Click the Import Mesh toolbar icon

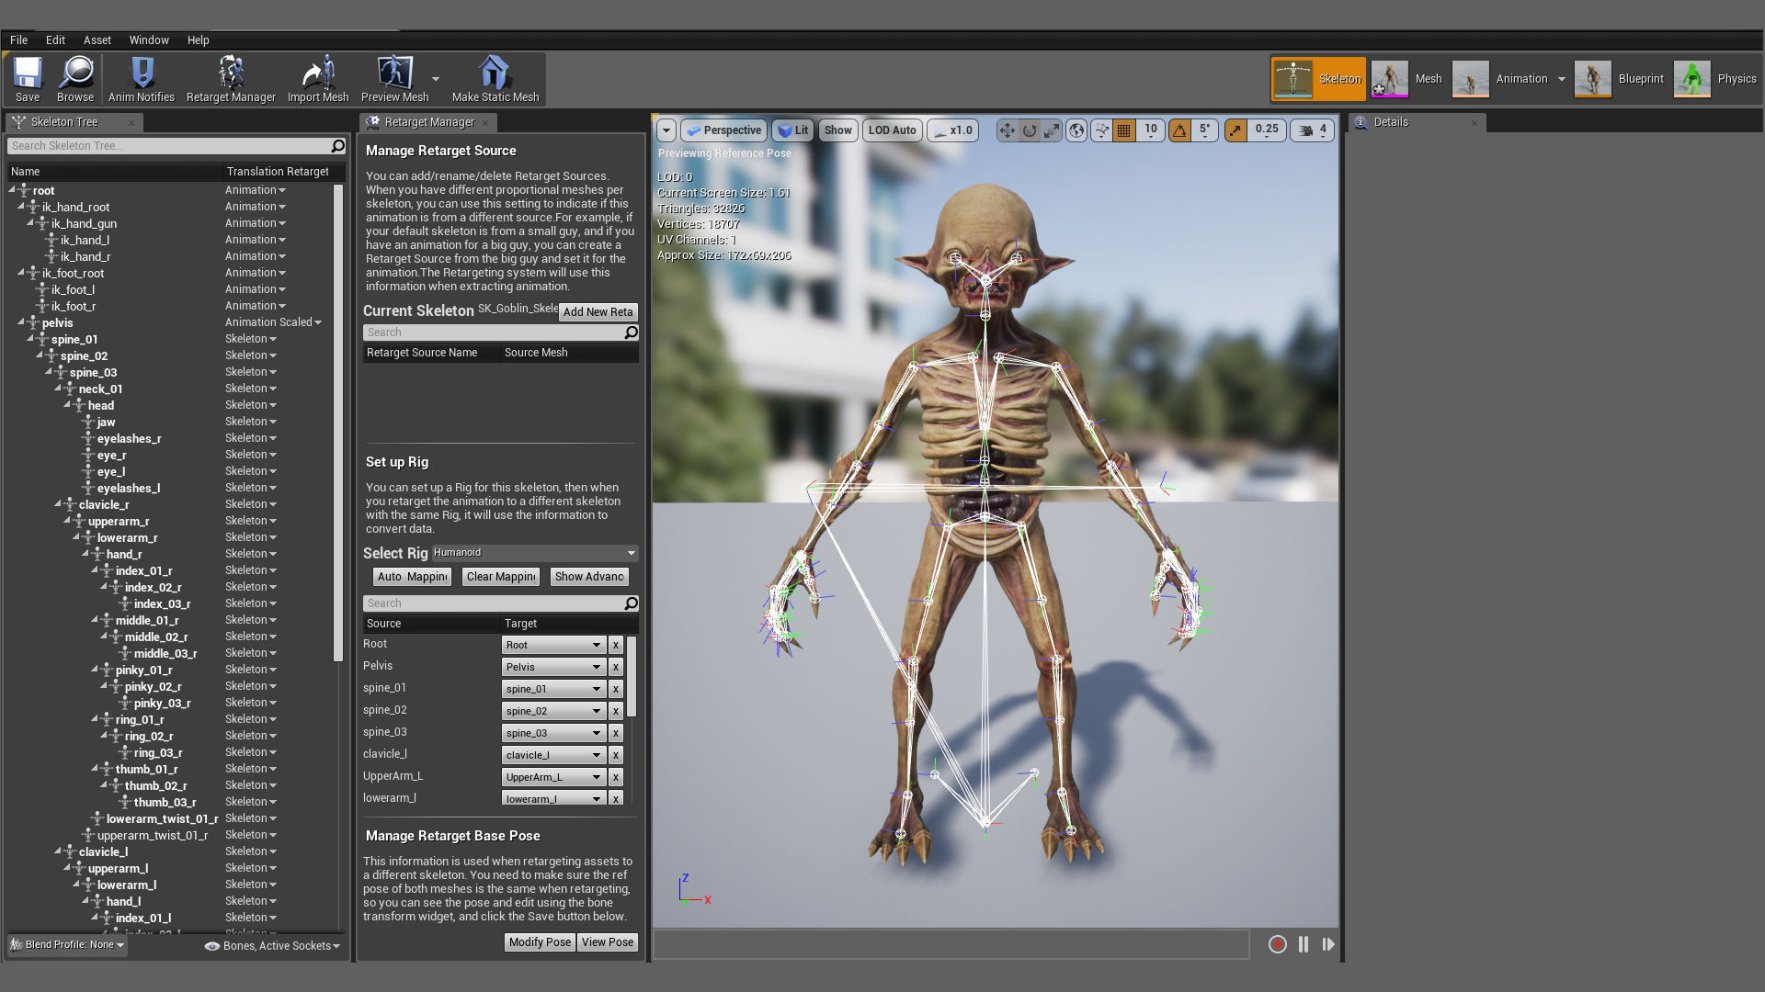(x=318, y=79)
